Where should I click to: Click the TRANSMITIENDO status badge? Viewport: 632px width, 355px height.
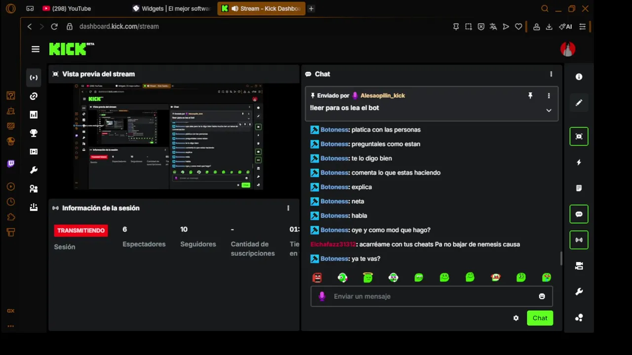pyautogui.click(x=81, y=230)
